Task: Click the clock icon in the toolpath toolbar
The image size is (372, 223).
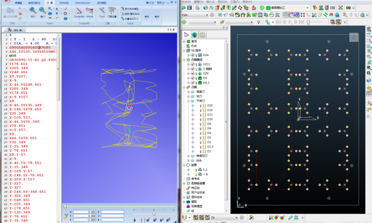Action: tap(272, 15)
